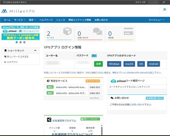Click the クリック数 stat label
Screen dimensions: 170x136
pyautogui.click(x=54, y=128)
